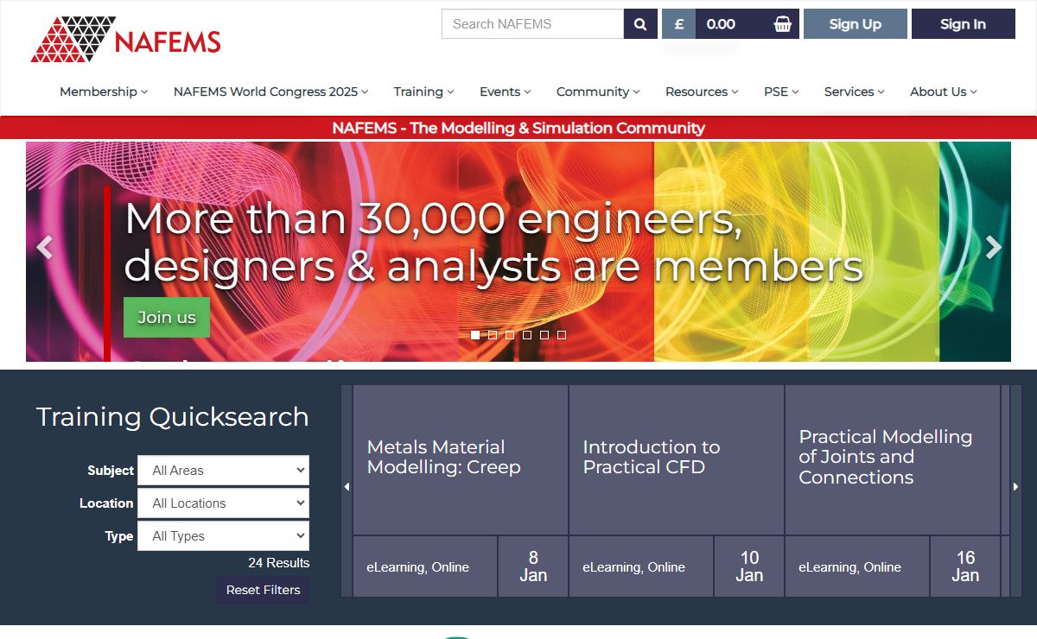Click the 16 Jan date cell
This screenshot has height=639, width=1037.
tap(965, 566)
